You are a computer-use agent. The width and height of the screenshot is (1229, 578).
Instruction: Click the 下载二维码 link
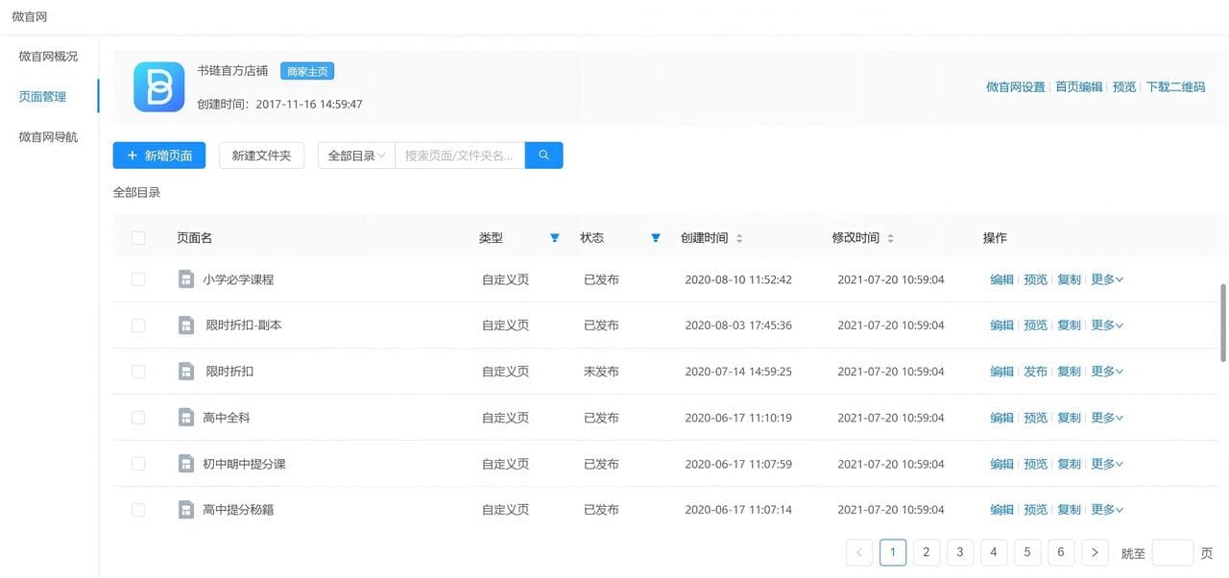coord(1176,84)
